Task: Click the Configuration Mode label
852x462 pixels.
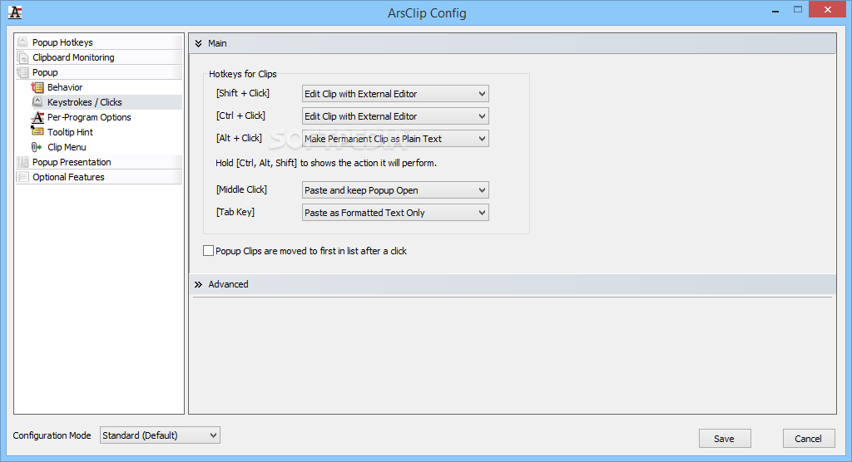Action: tap(52, 435)
